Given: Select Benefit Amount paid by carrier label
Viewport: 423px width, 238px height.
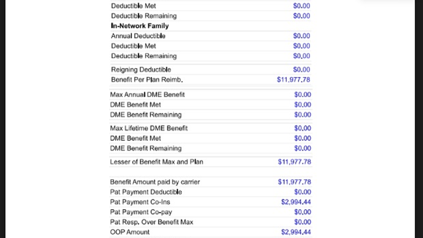Looking at the screenshot, I should click(x=155, y=182).
